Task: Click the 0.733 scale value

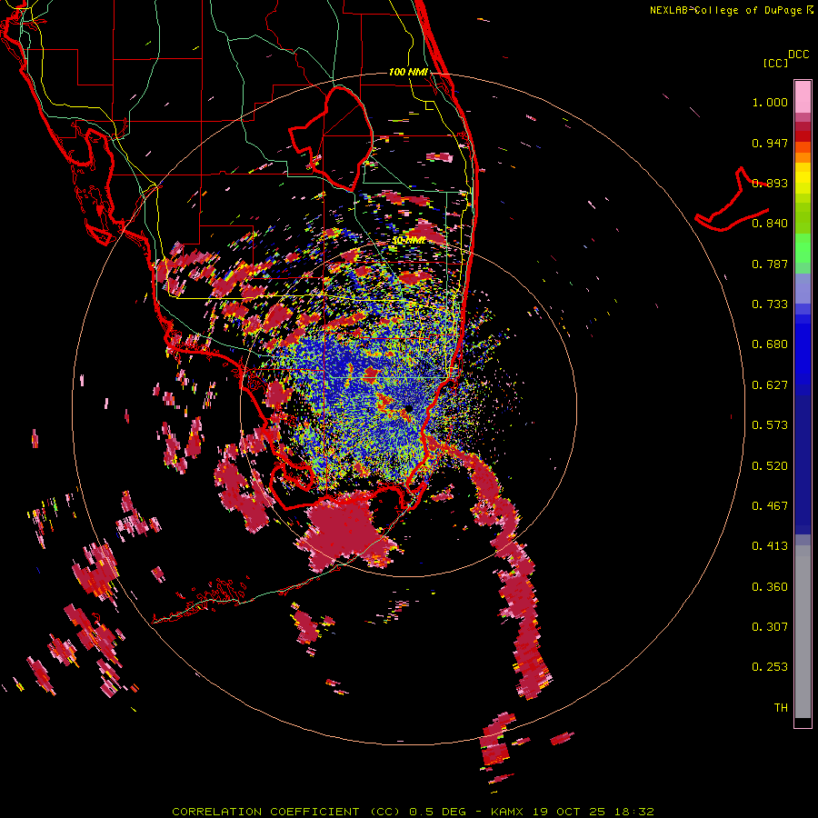Action: pos(770,304)
